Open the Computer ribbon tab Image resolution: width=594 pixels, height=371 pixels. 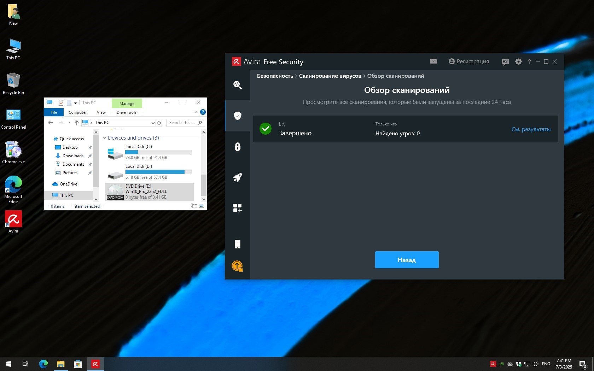77,112
